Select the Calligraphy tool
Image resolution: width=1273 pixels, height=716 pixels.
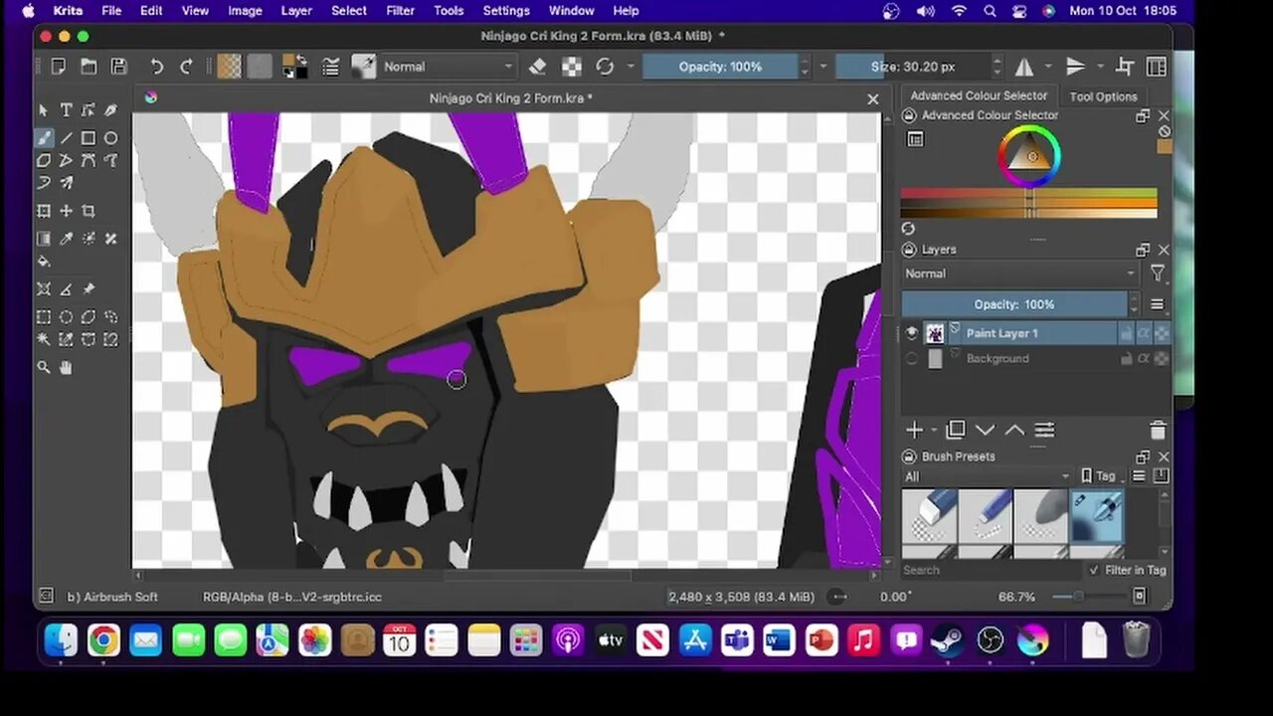coord(110,110)
